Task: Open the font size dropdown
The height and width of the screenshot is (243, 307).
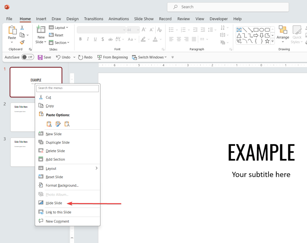Action: pyautogui.click(x=138, y=30)
